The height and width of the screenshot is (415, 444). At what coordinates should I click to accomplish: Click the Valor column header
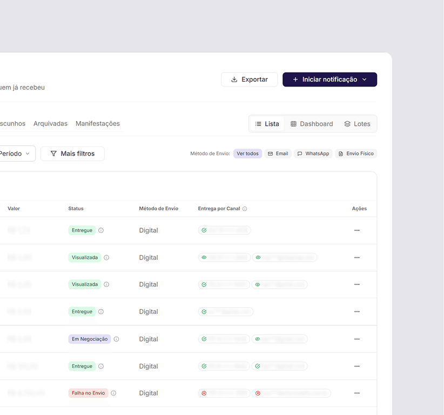tap(14, 209)
